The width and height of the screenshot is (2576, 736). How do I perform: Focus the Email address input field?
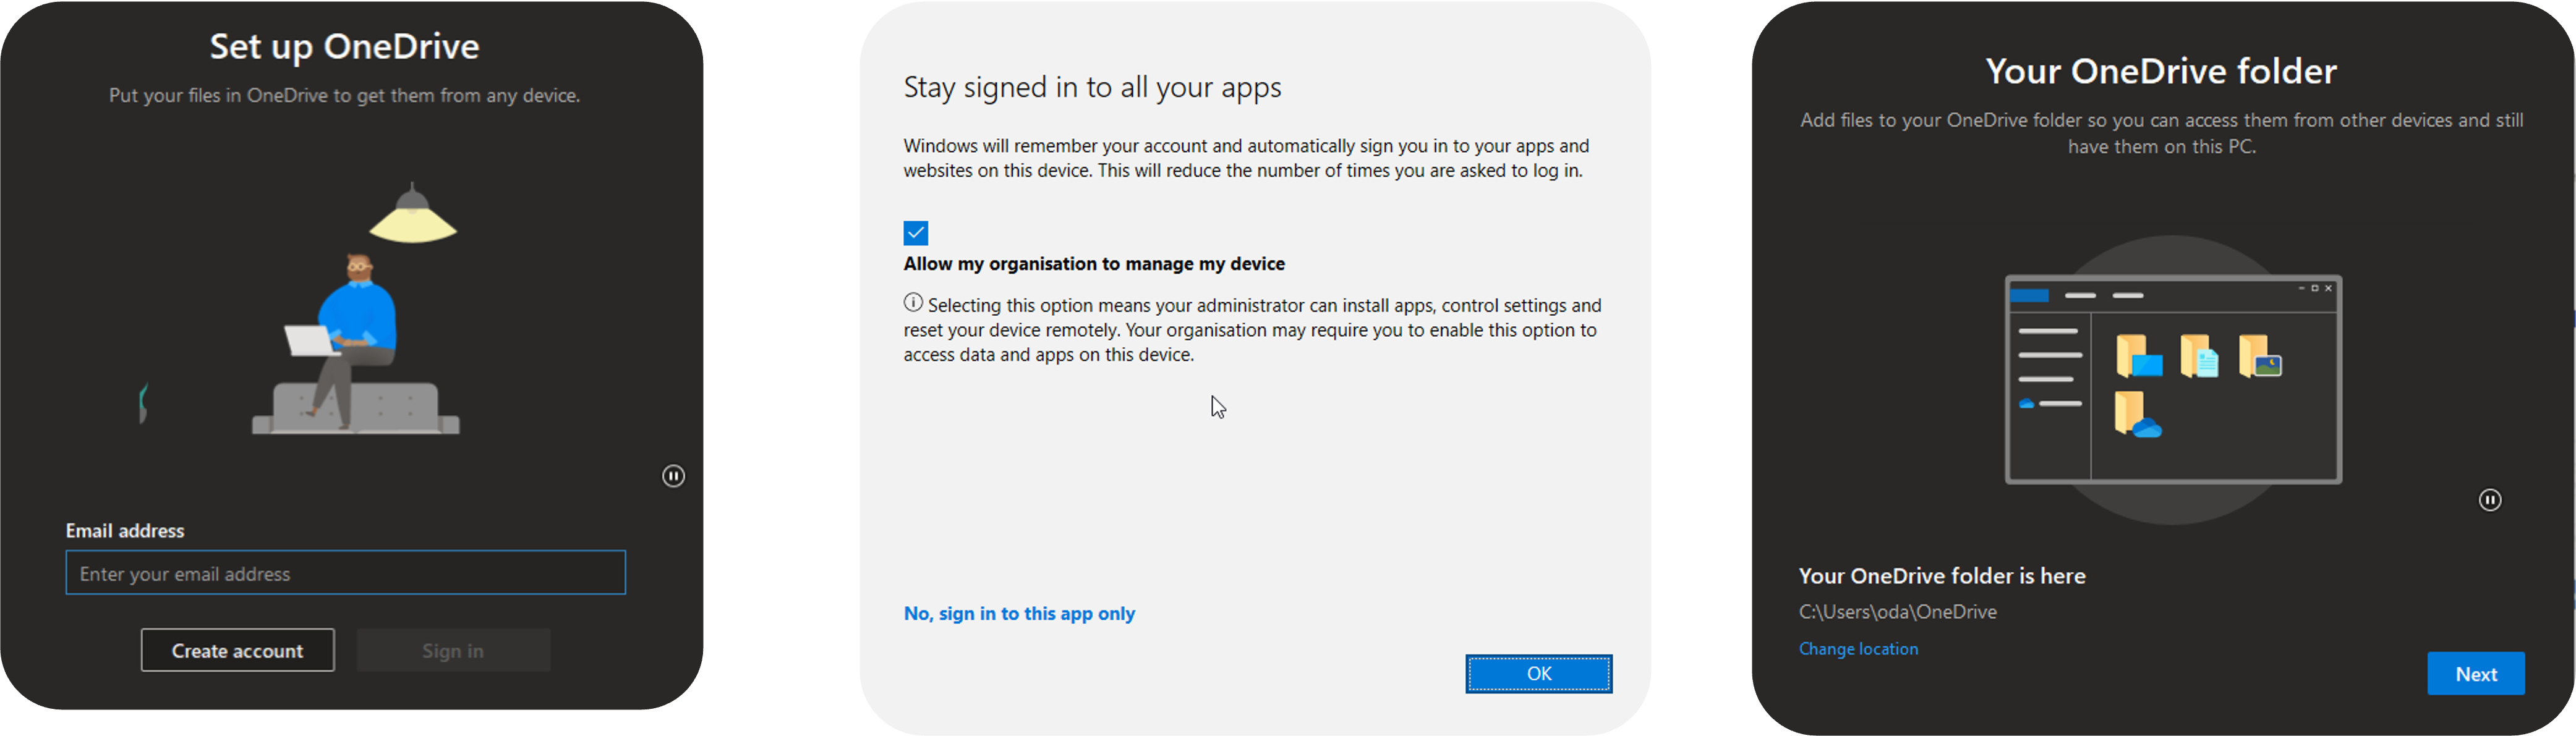tap(345, 573)
